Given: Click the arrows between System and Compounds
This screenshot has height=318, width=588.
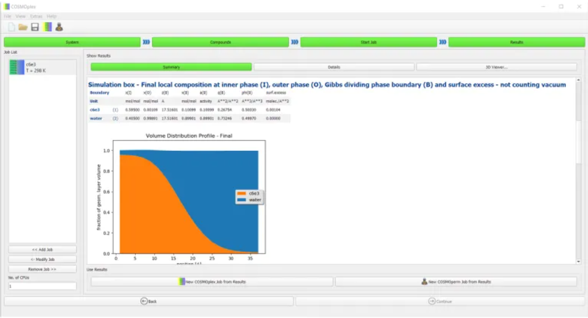Looking at the screenshot, I should pos(146,42).
